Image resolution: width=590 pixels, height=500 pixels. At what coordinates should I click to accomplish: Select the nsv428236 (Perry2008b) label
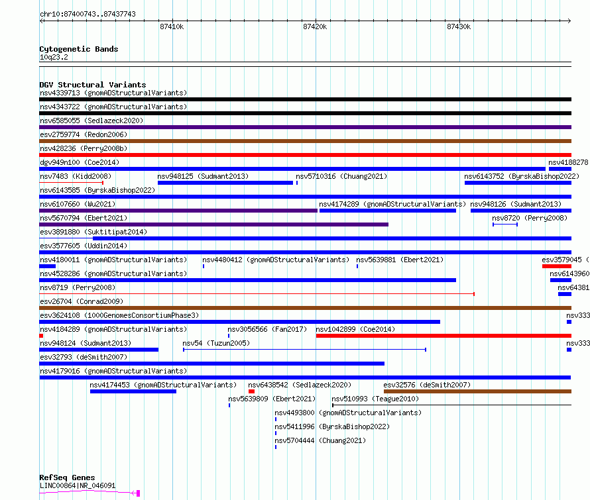[x=84, y=148]
